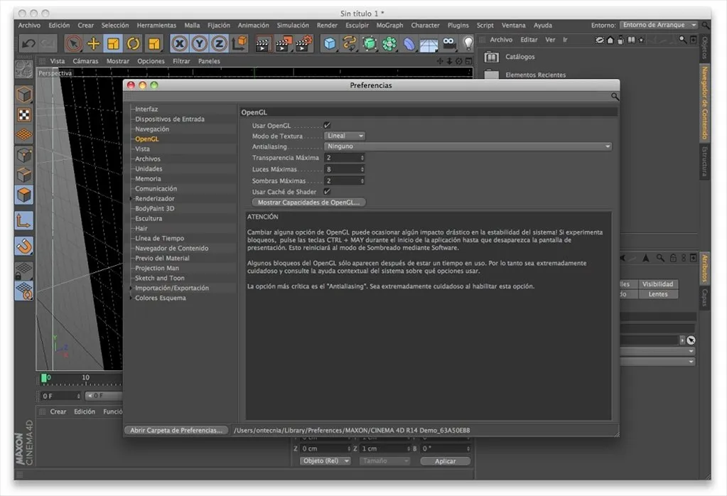727x496 pixels.
Task: Switch to Model mode cube icon
Action: (x=23, y=95)
